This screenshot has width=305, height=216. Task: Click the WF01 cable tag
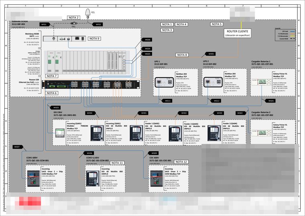tap(44, 25)
